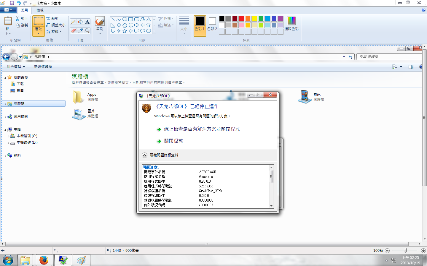Image resolution: width=427 pixels, height=266 pixels.
Task: Choose the Curve shape
Action: pos(119,19)
